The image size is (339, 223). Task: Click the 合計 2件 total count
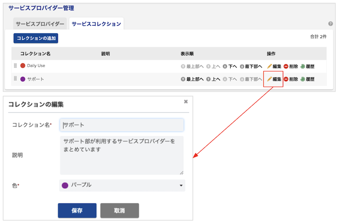318,36
